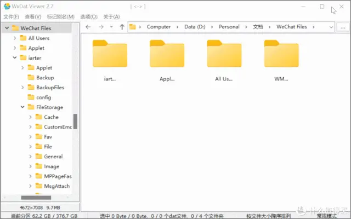The height and width of the screenshot is (219, 351).
Task: Open the 选项(O) menu
Action: tap(88, 17)
